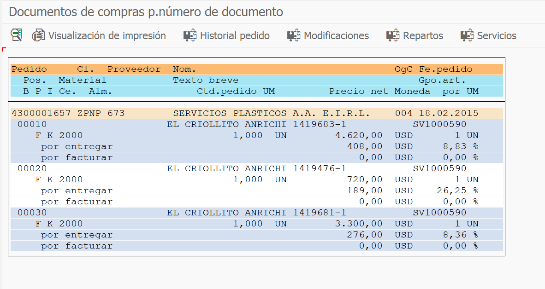The image size is (545, 289).
Task: Click the Visualización de impresión document icon
Action: coord(38,35)
